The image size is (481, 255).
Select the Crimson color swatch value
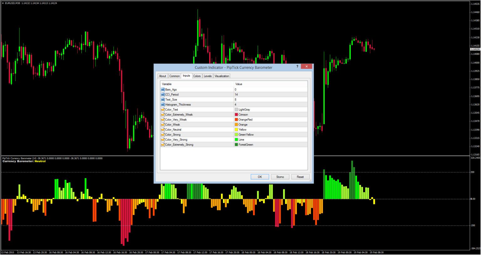pos(236,115)
